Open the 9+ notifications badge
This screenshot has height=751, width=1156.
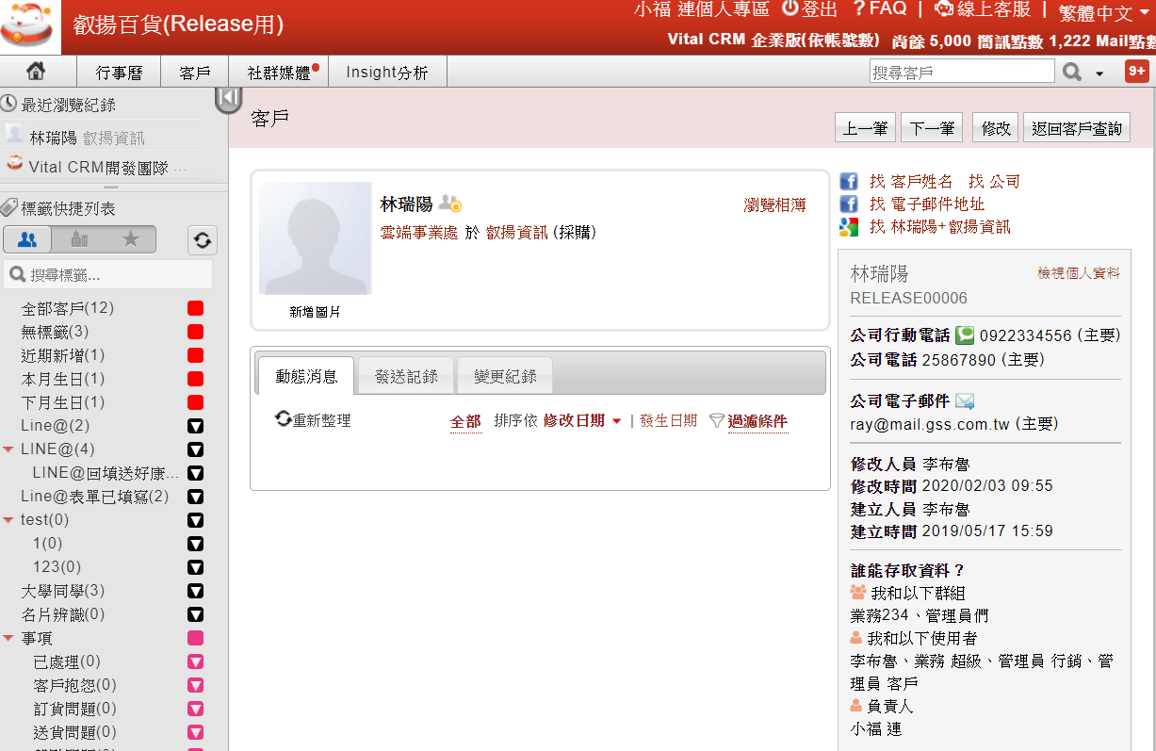tap(1136, 71)
